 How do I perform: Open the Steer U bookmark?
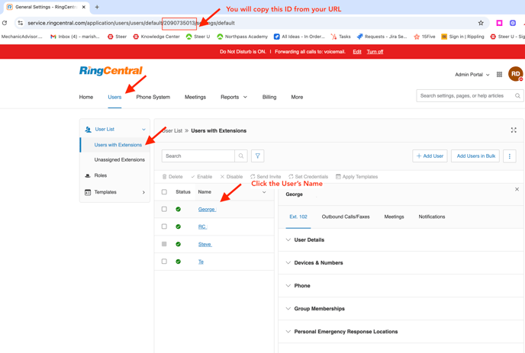pos(198,37)
